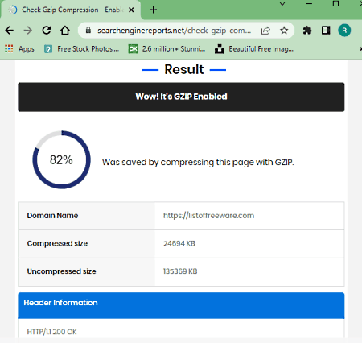Viewport: 362px width, 343px height.
Task: Select the 135369 KB uncompressed size value
Action: 180,271
